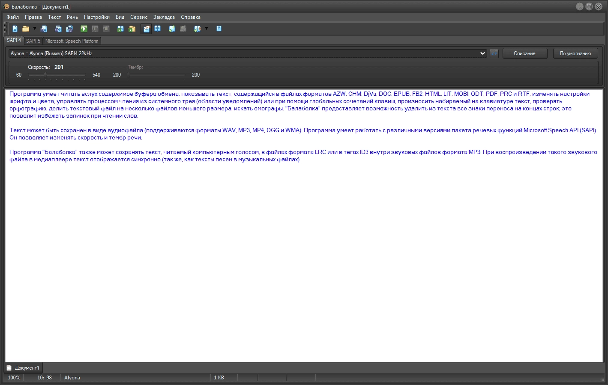
Task: Click the greyed stop reading icon
Action: coord(106,29)
